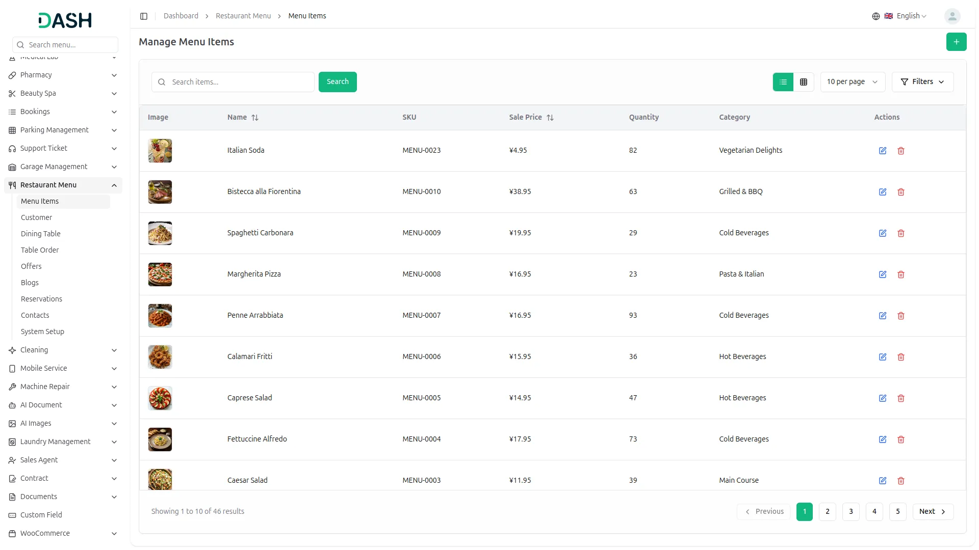
Task: Expand the Filters dropdown
Action: (922, 82)
